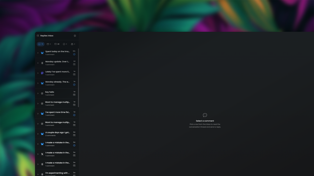314x176 pixels.
Task: Toggle the blue resolved check on 'Spent today' row
Action: point(74,54)
